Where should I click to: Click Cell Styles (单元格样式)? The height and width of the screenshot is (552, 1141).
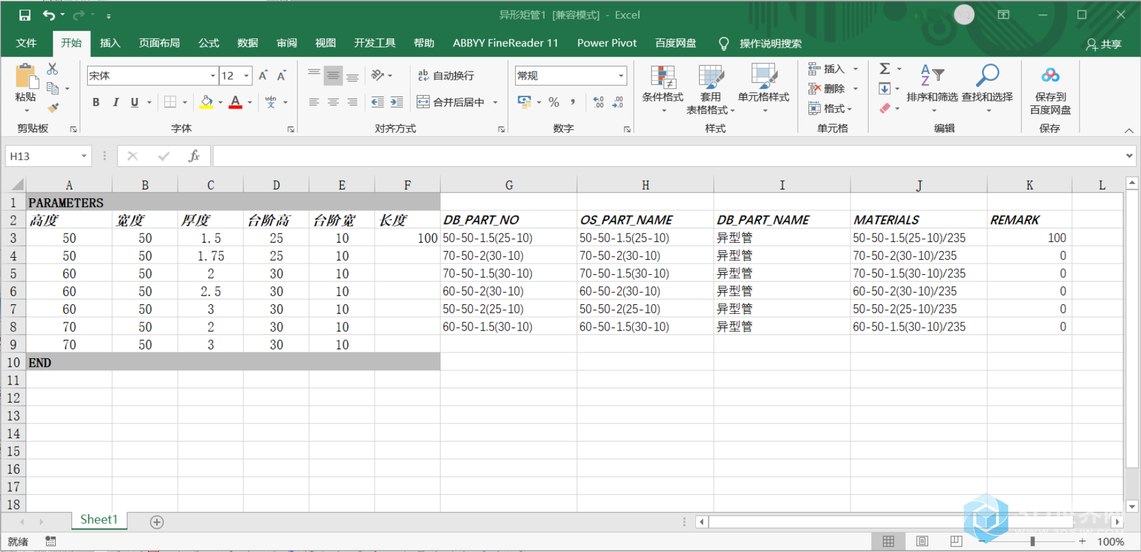point(763,88)
